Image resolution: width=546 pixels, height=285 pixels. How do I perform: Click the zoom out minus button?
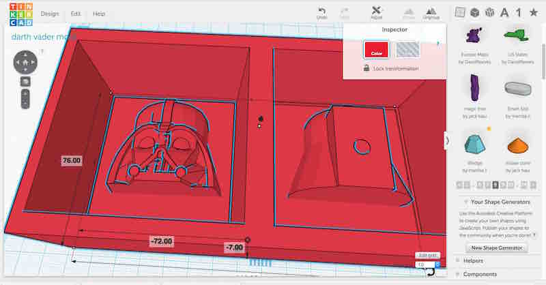pos(25,104)
